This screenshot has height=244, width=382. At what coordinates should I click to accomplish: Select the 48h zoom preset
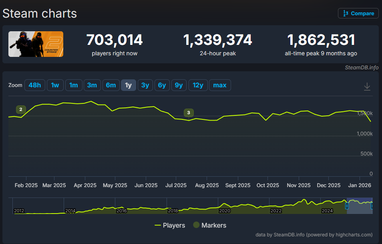(34, 85)
